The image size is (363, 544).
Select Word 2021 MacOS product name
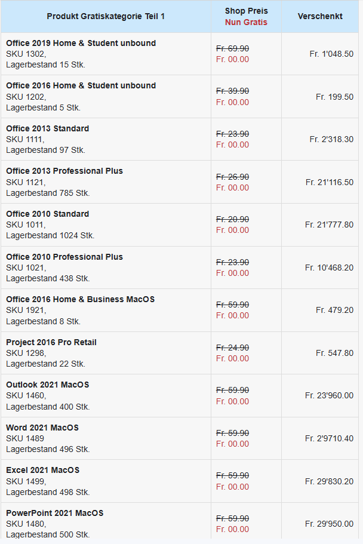pyautogui.click(x=42, y=428)
